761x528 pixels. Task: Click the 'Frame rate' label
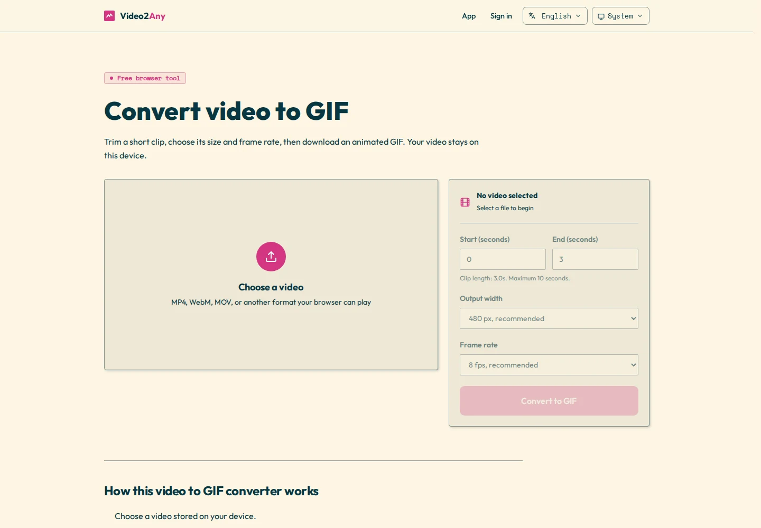click(x=479, y=345)
